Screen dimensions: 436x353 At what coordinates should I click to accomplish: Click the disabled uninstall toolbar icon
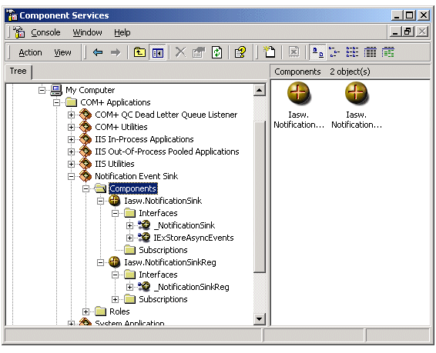point(294,52)
